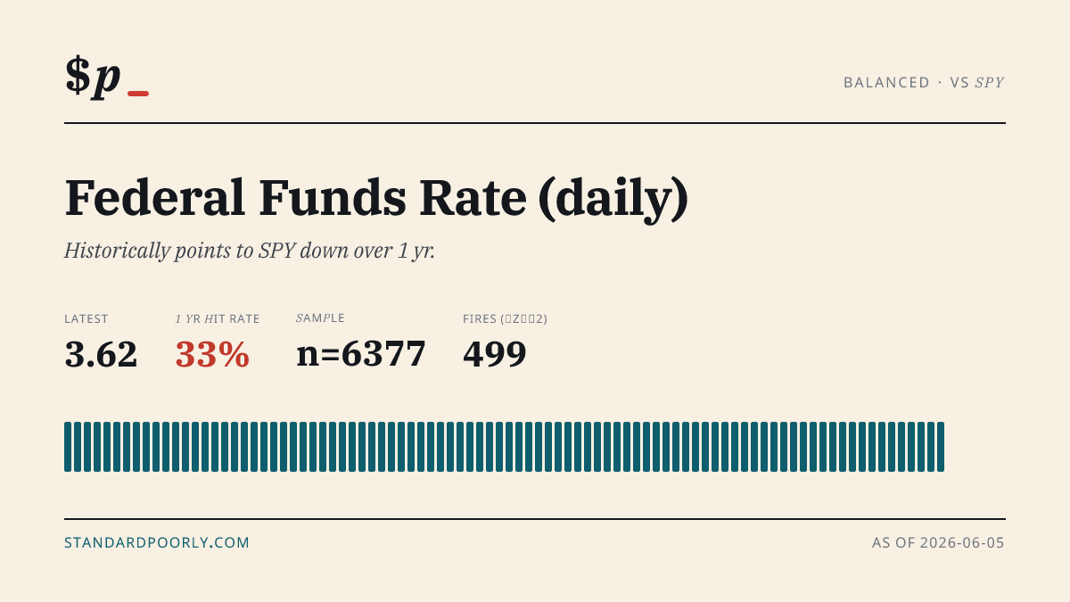Viewport: 1070px width, 602px height.
Task: Click the red underscore cursor mark
Action: (x=138, y=94)
